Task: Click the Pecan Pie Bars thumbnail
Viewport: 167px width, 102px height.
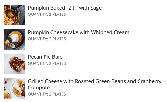Action: pyautogui.click(x=14, y=64)
